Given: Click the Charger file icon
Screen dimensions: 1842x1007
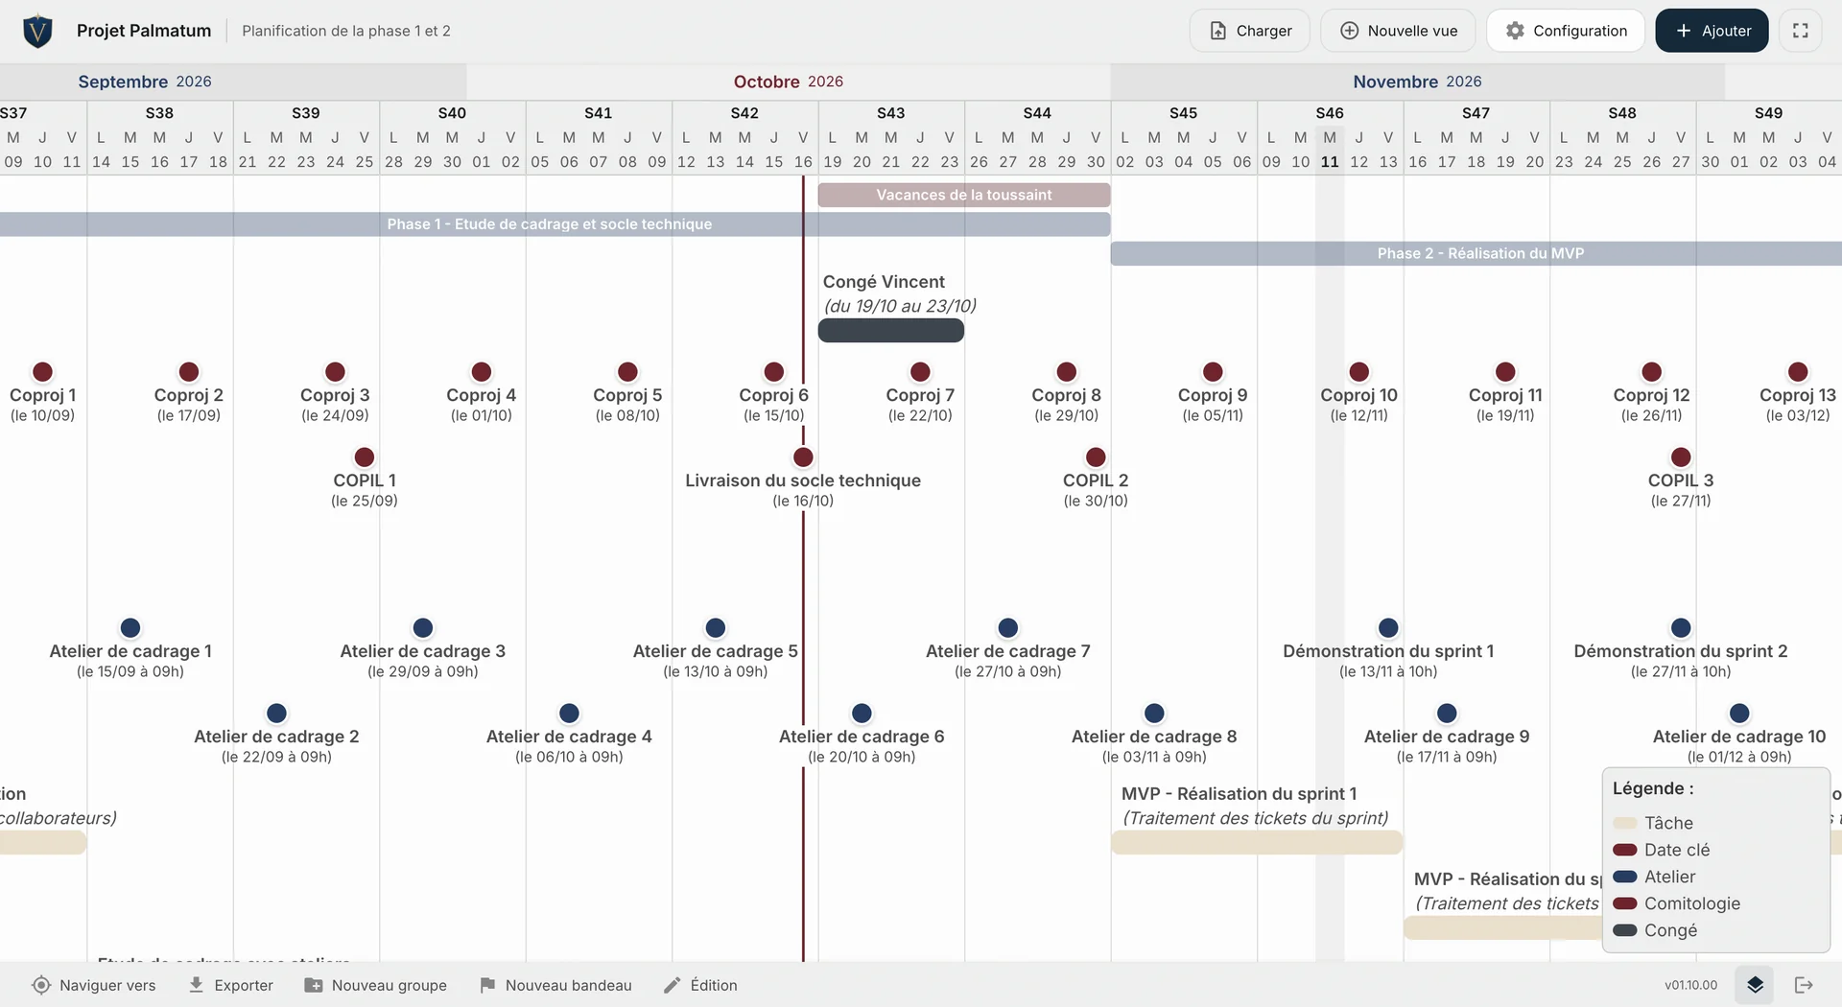Looking at the screenshot, I should click(1217, 31).
